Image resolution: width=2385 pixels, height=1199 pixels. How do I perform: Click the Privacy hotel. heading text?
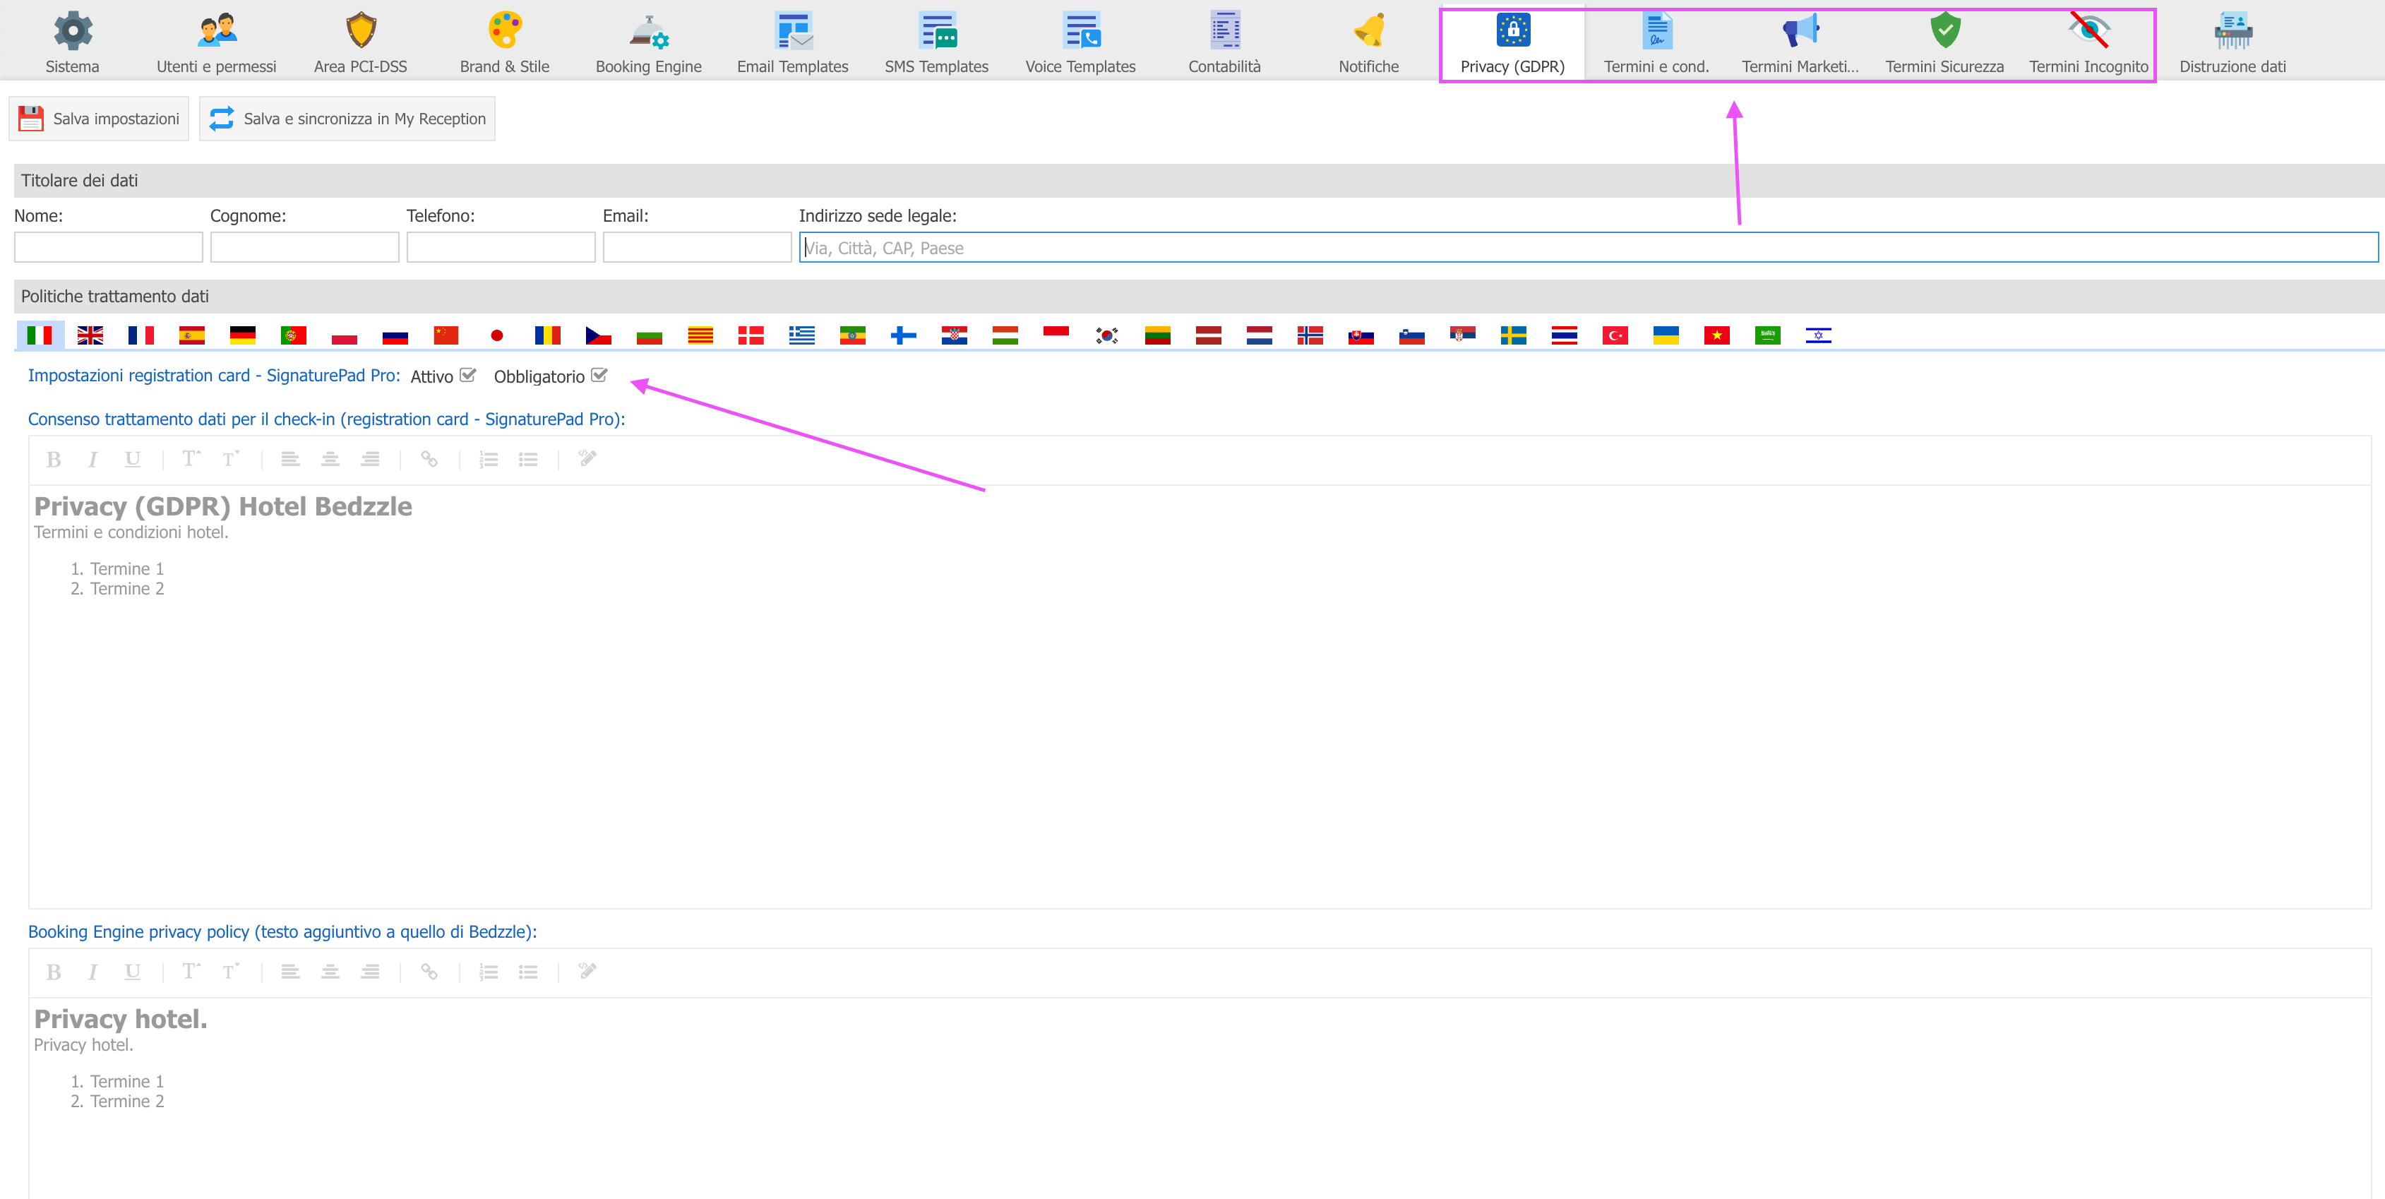(x=120, y=1020)
